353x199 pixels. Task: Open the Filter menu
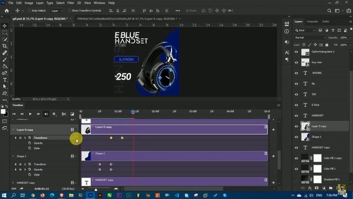pos(71,3)
